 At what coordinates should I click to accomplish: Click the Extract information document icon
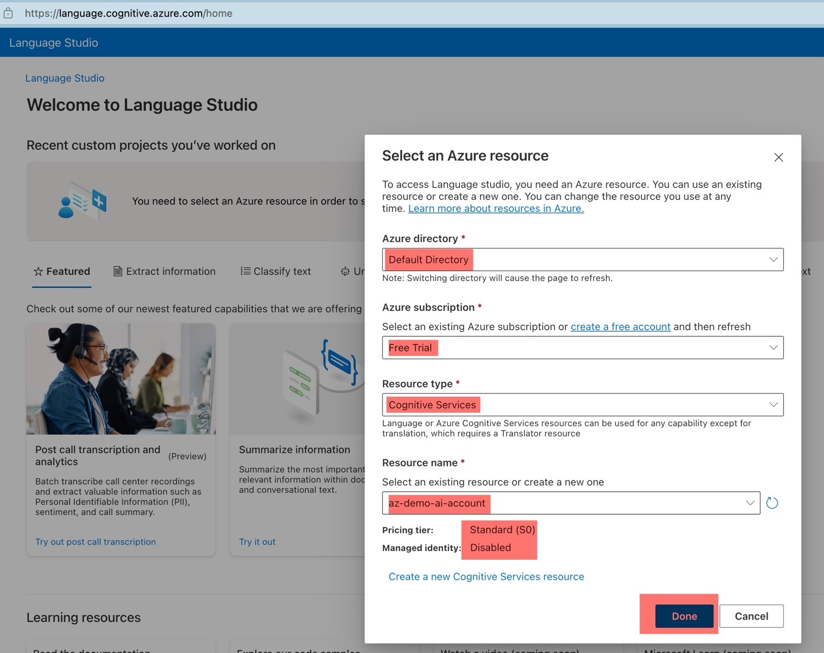118,271
